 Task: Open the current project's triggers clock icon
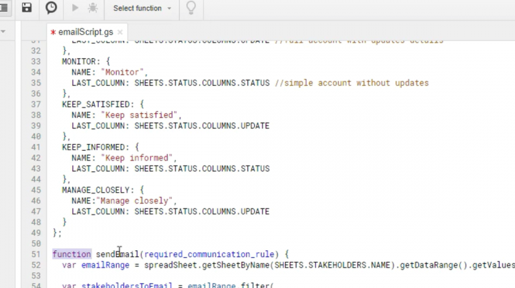coord(51,8)
